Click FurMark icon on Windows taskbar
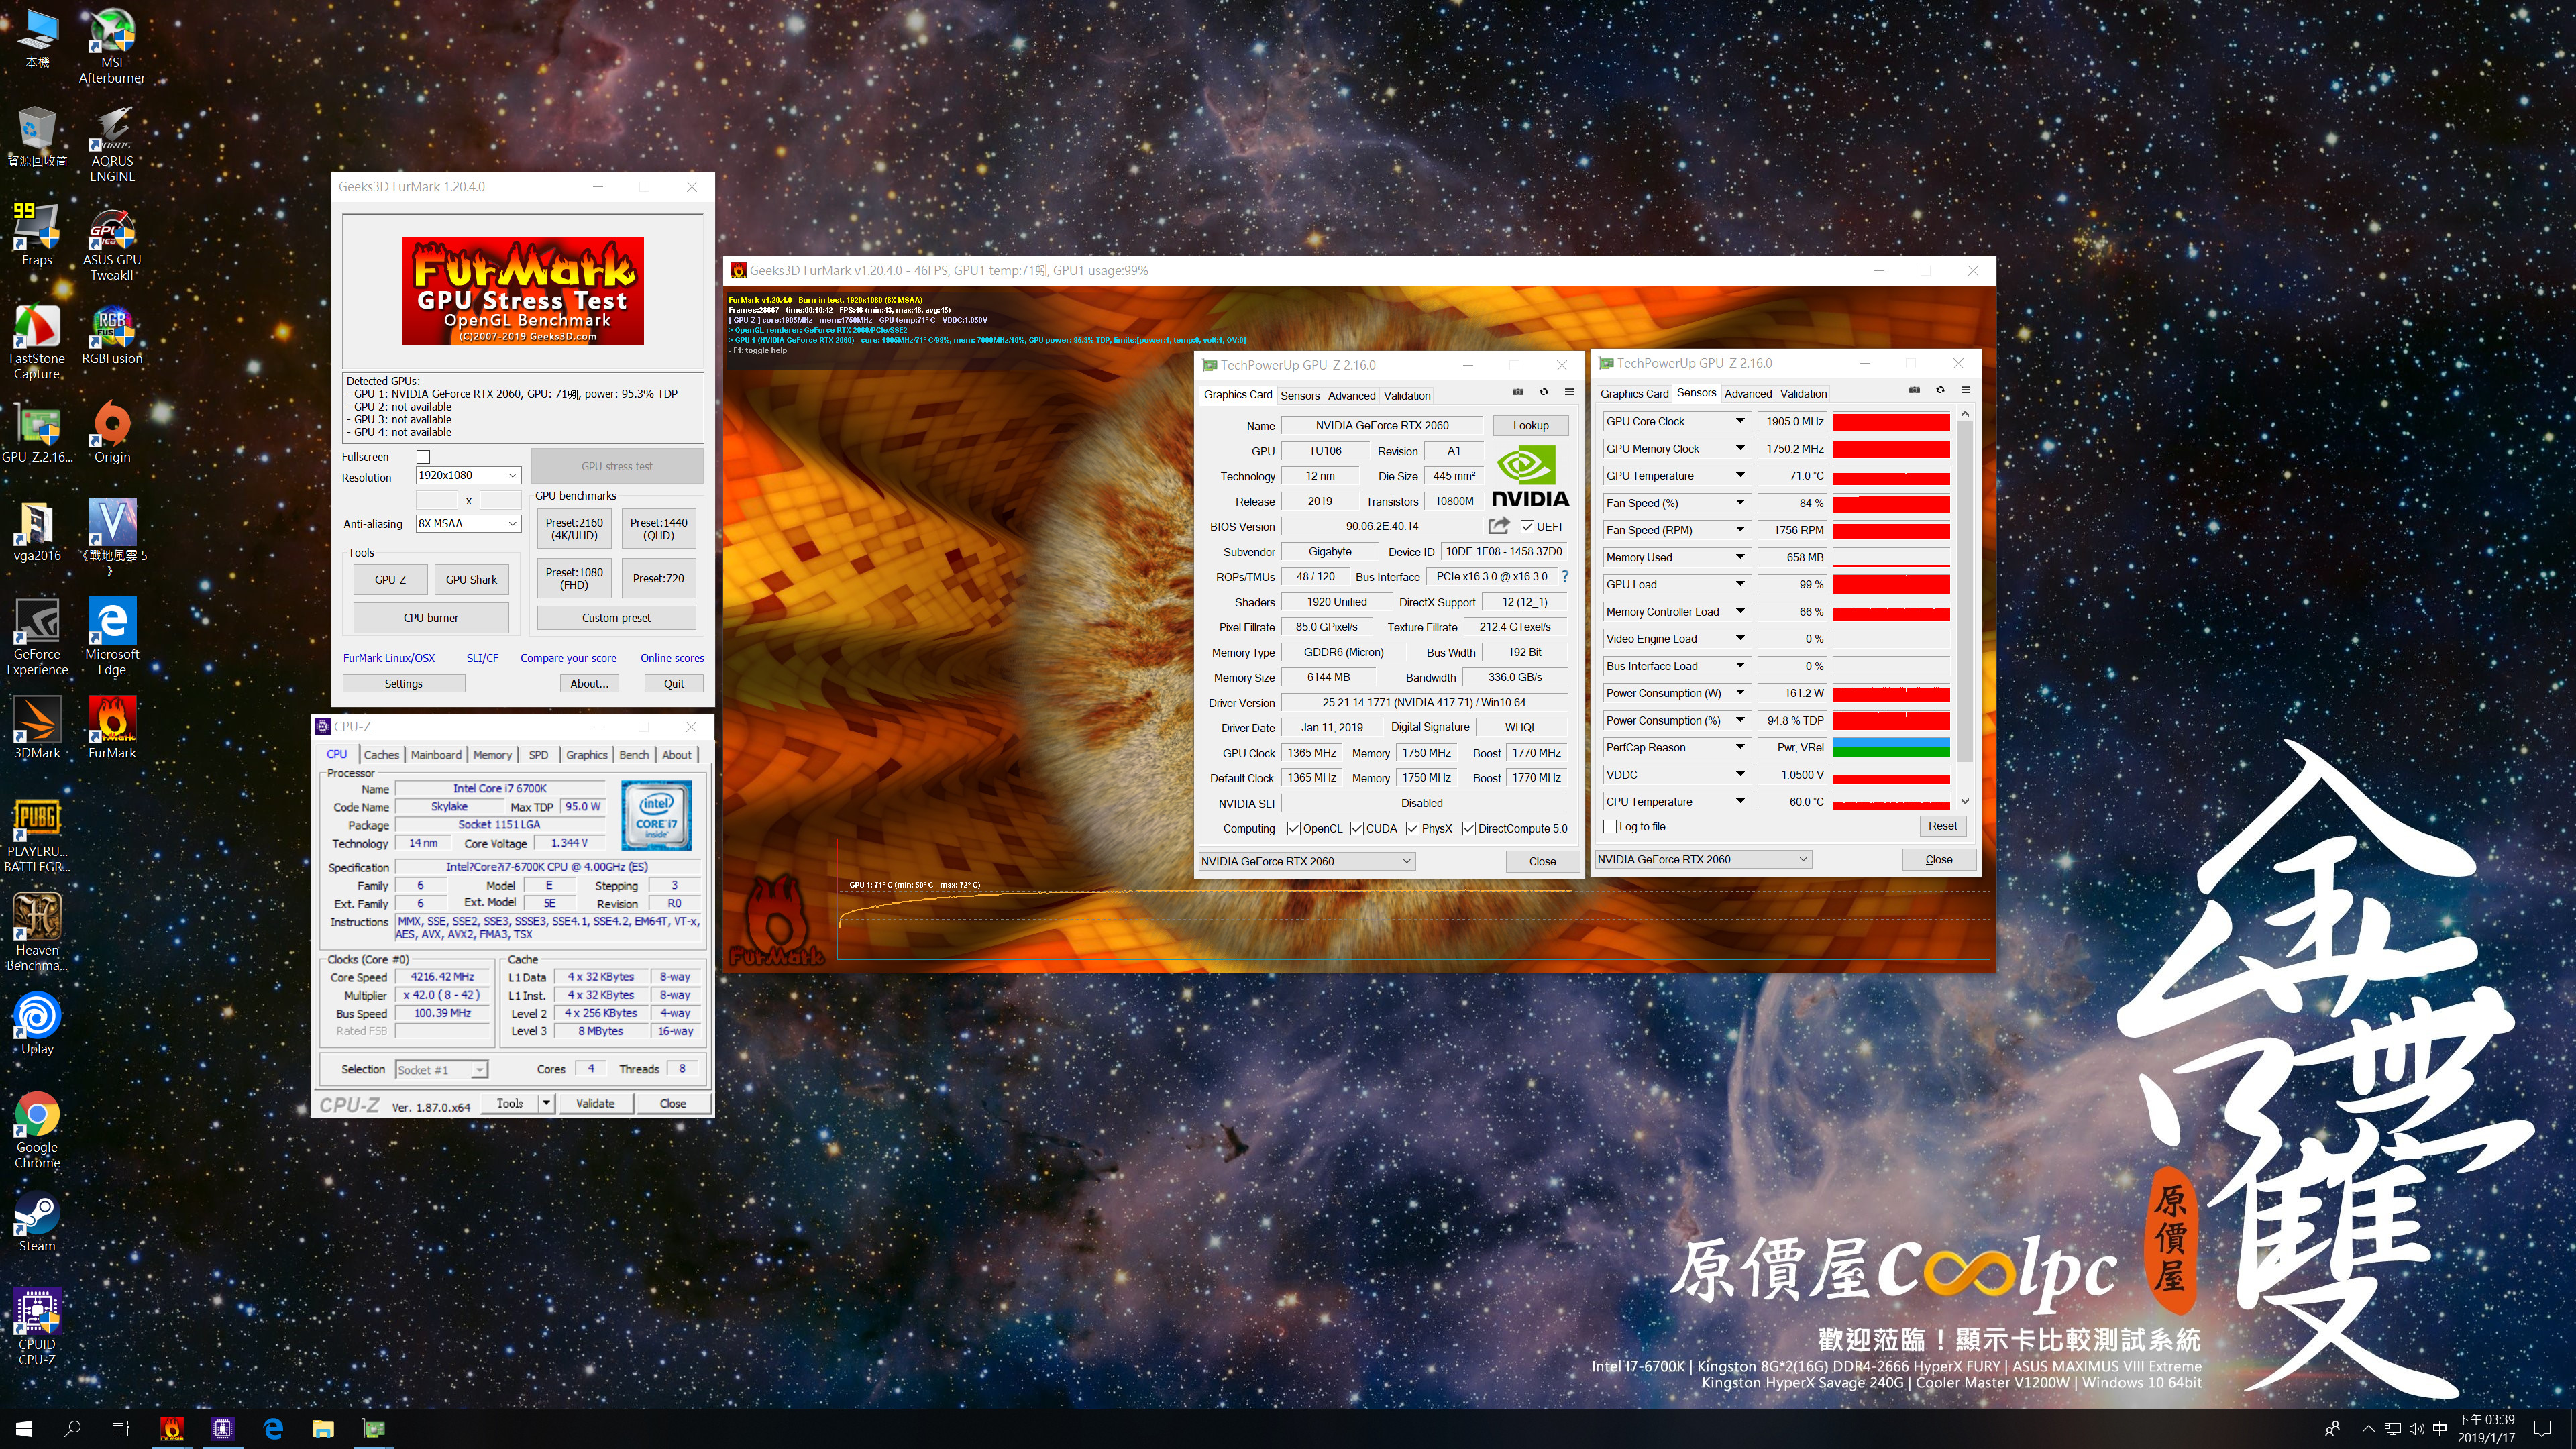The width and height of the screenshot is (2576, 1449). 172,1428
